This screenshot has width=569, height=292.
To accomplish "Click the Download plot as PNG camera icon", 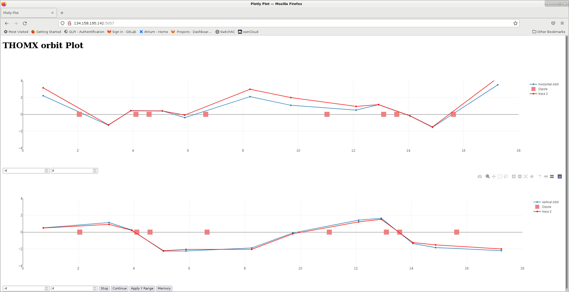I will pyautogui.click(x=479, y=177).
